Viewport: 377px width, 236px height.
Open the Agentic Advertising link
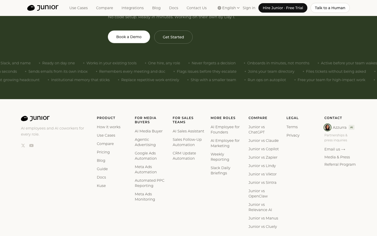145,142
